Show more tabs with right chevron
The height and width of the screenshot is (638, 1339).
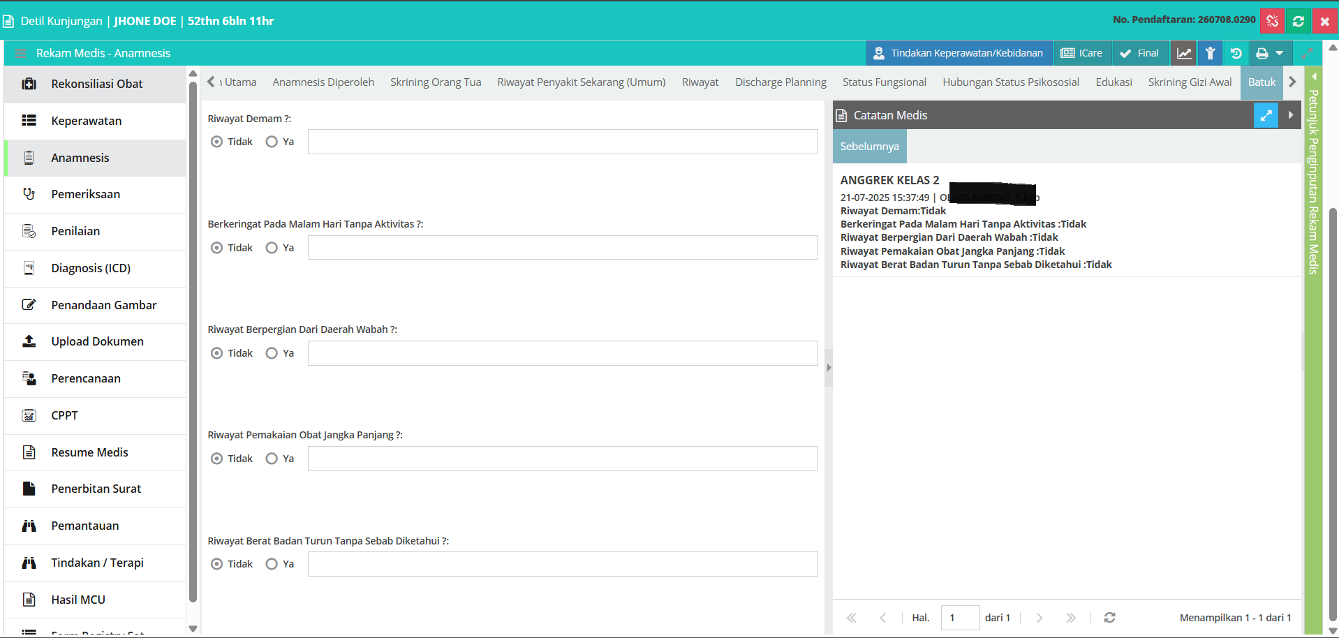pyautogui.click(x=1292, y=82)
